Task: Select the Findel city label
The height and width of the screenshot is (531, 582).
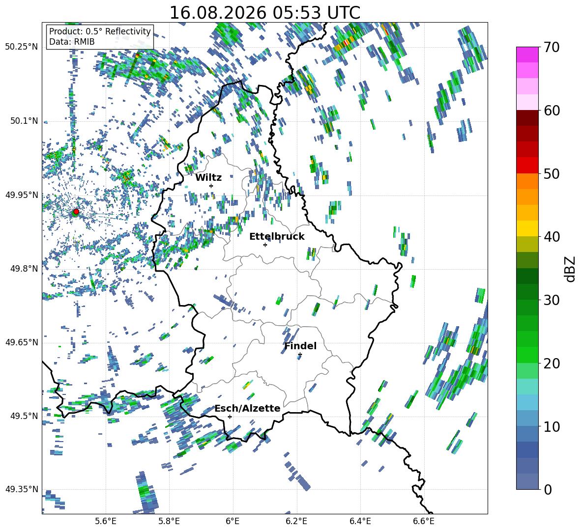Action: point(300,346)
